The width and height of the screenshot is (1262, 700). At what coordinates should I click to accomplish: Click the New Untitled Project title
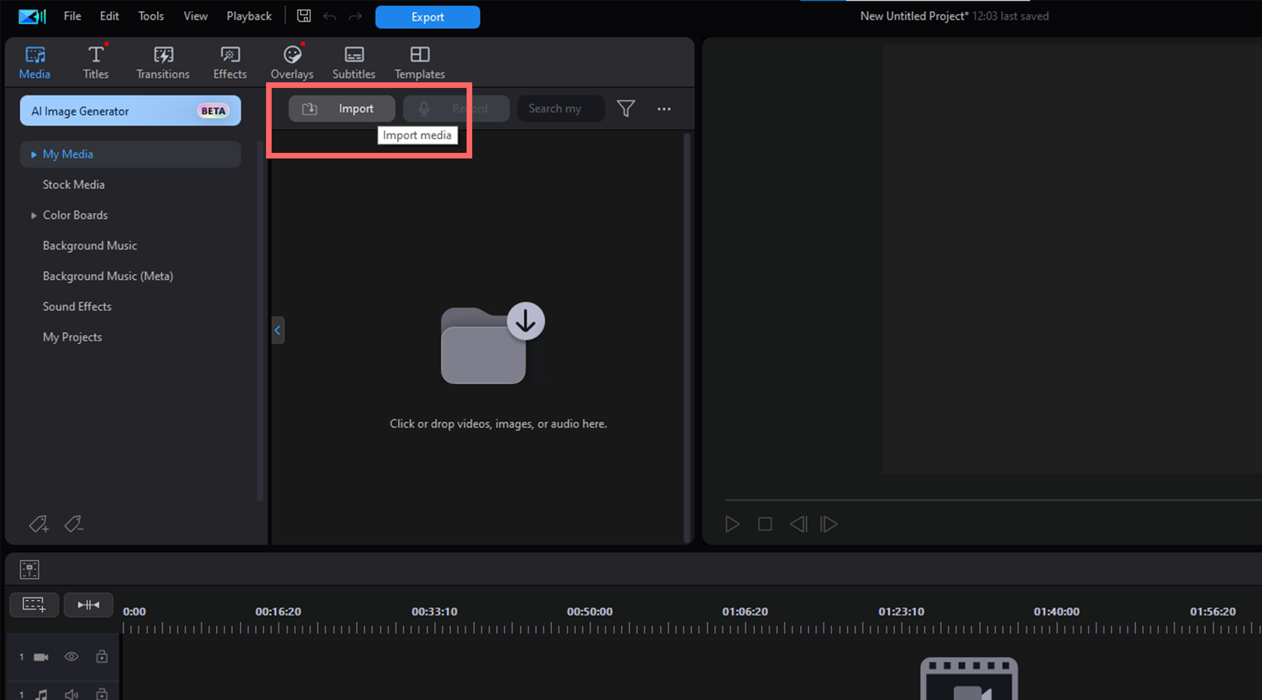click(x=914, y=16)
